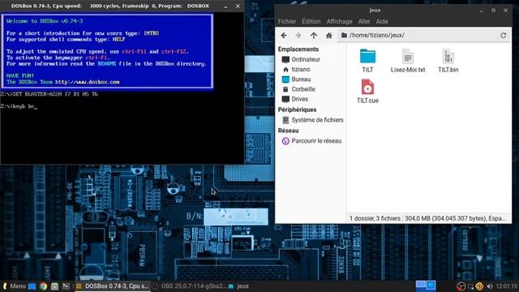Open the Affichage menu
Image resolution: width=519 pixels, height=292 pixels.
tap(339, 22)
